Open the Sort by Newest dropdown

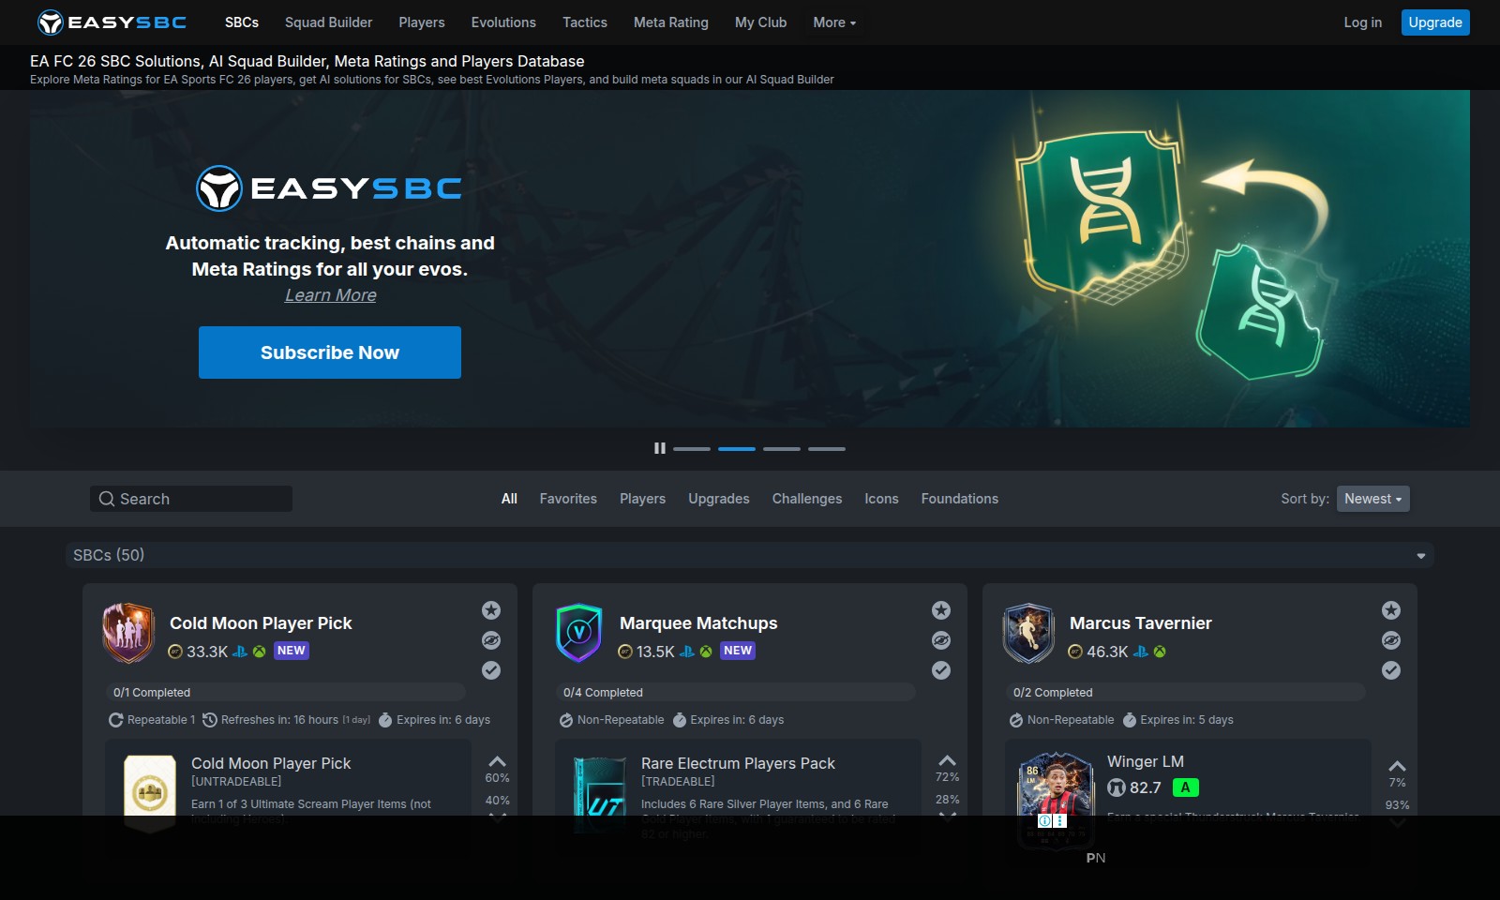[1373, 499]
